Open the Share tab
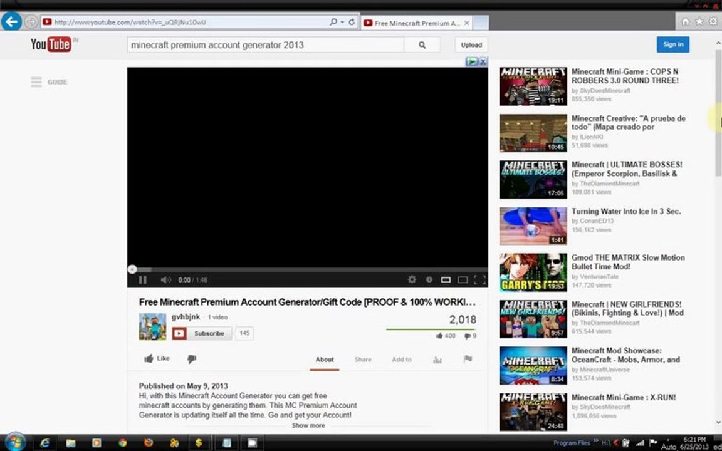This screenshot has width=722, height=451. pyautogui.click(x=363, y=360)
